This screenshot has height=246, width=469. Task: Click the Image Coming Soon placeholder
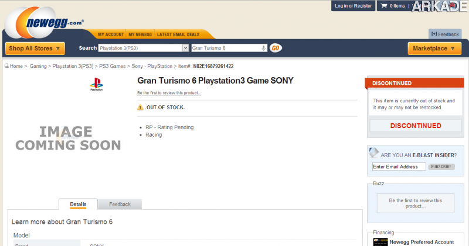[68, 138]
